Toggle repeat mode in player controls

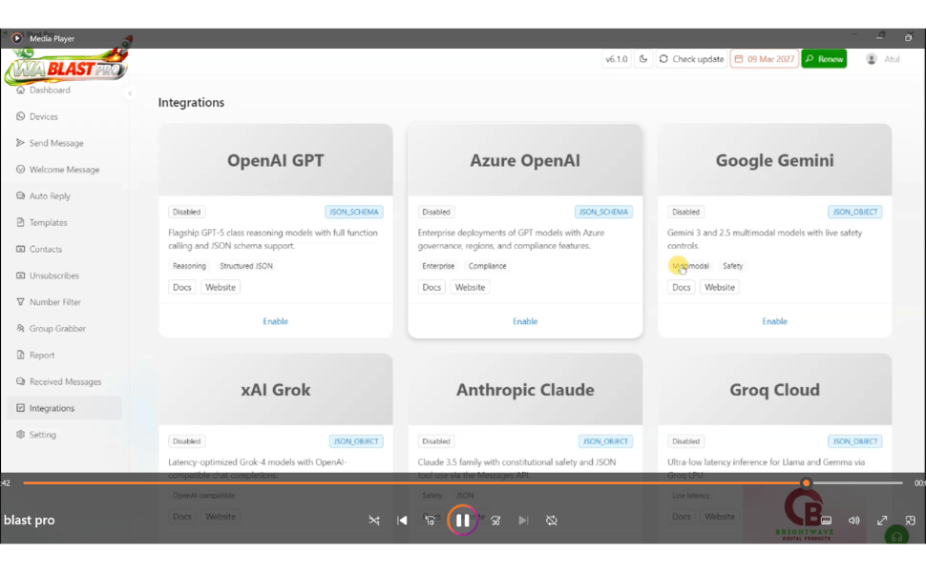[552, 521]
